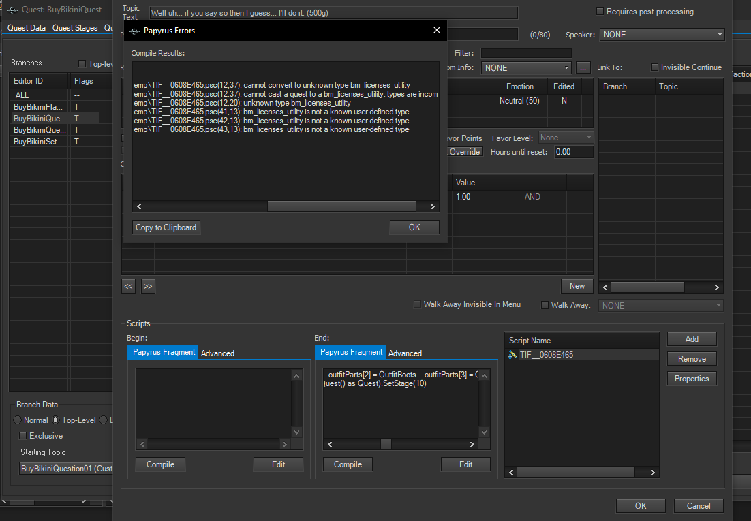Toggle Walk Away Invisible In Menu
The height and width of the screenshot is (521, 751).
tap(417, 304)
